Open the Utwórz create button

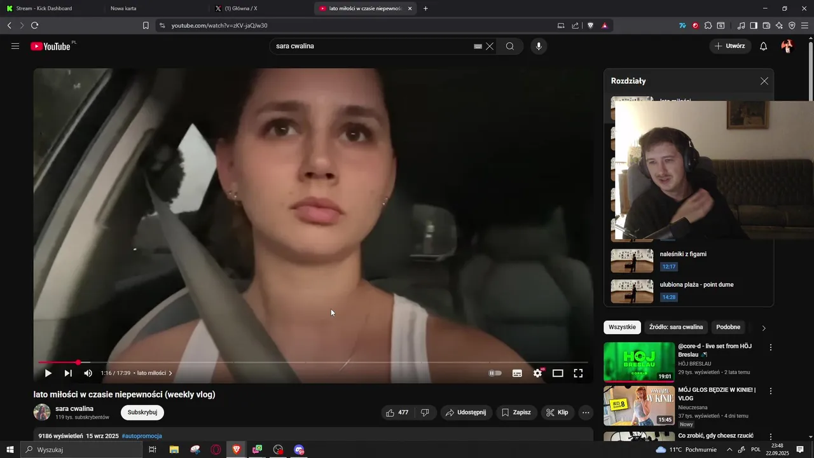(730, 46)
